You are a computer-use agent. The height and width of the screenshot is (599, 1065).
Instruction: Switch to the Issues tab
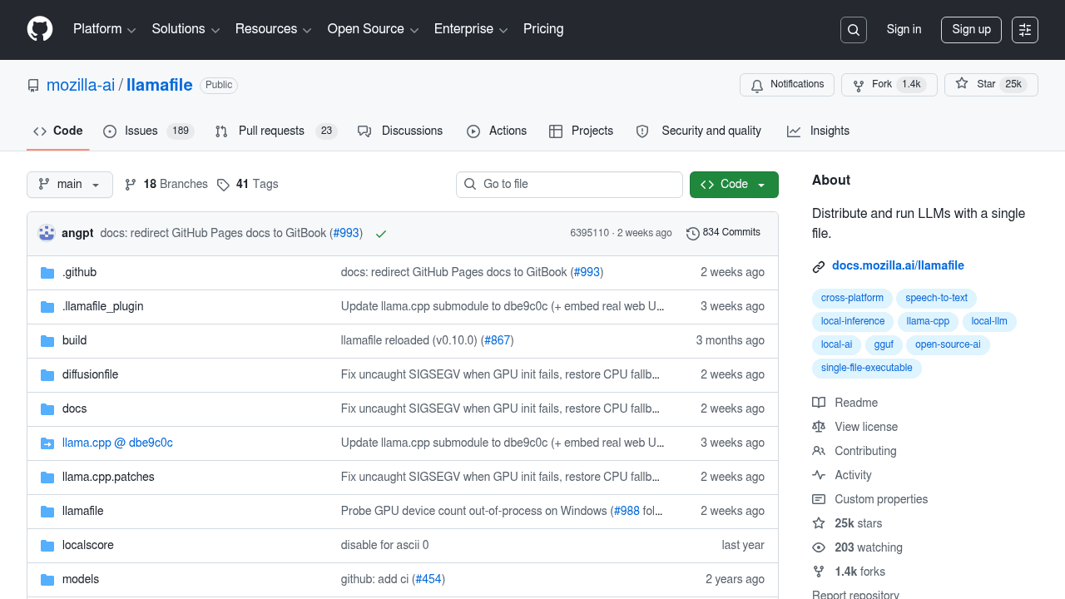coord(148,131)
